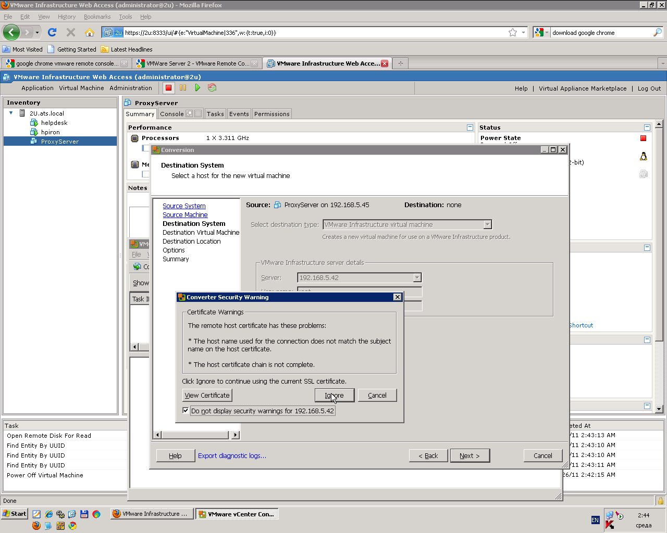Switch to the Console tab
Viewport: 667px width, 533px height.
[172, 114]
